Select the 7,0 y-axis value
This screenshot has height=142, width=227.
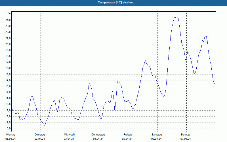[x=9, y=122]
